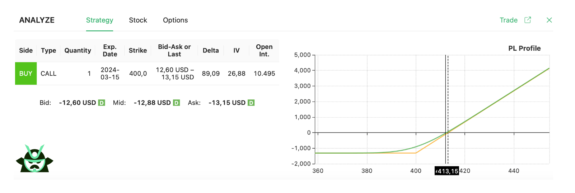This screenshot has width=575, height=193.
Task: Click the Bid price -12,60 USD
Action: click(78, 103)
